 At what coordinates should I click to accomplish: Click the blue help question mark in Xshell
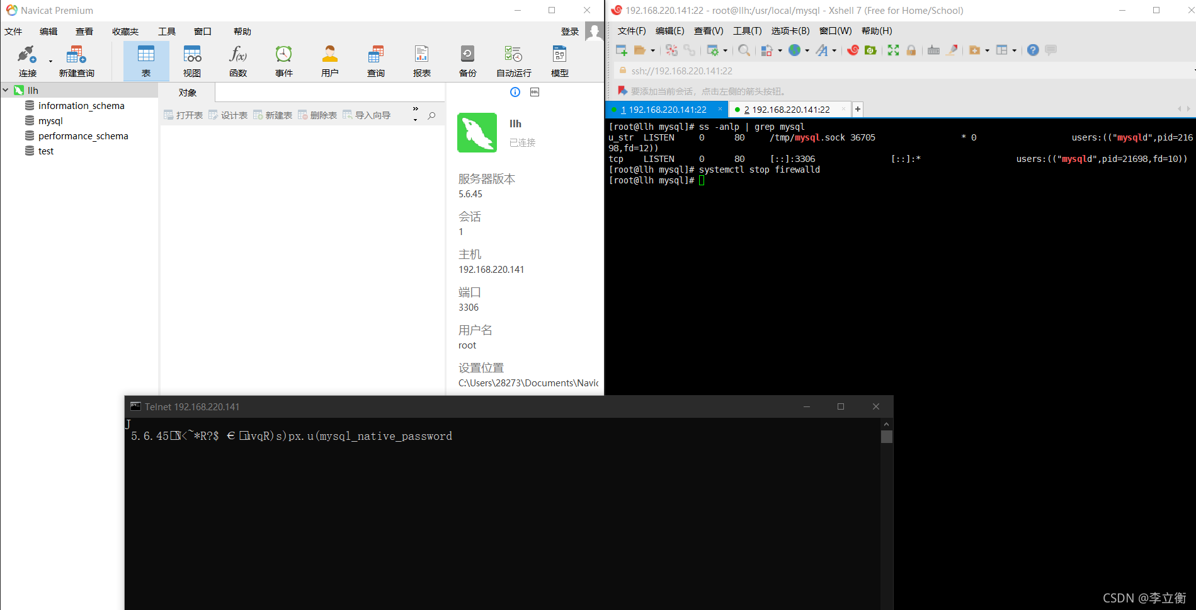click(x=1033, y=50)
